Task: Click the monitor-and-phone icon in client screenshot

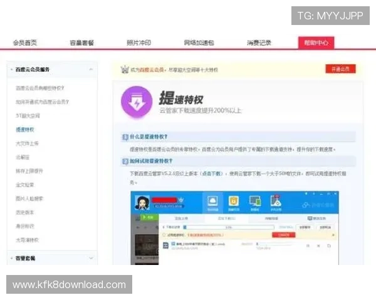Action: coord(255,202)
